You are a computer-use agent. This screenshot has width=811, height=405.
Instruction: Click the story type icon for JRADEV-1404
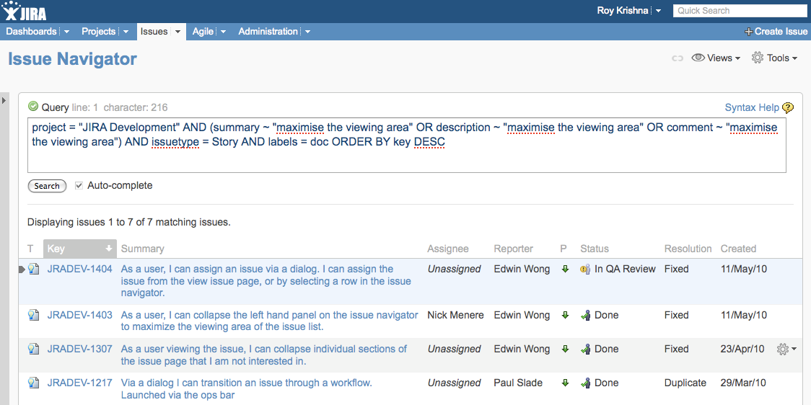[34, 269]
